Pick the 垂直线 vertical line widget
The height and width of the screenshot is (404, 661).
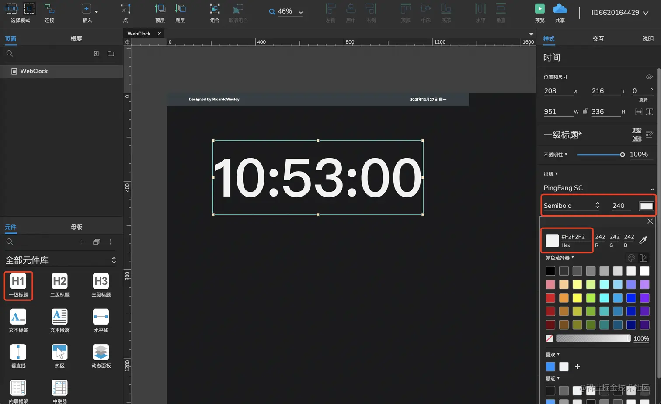[18, 356]
